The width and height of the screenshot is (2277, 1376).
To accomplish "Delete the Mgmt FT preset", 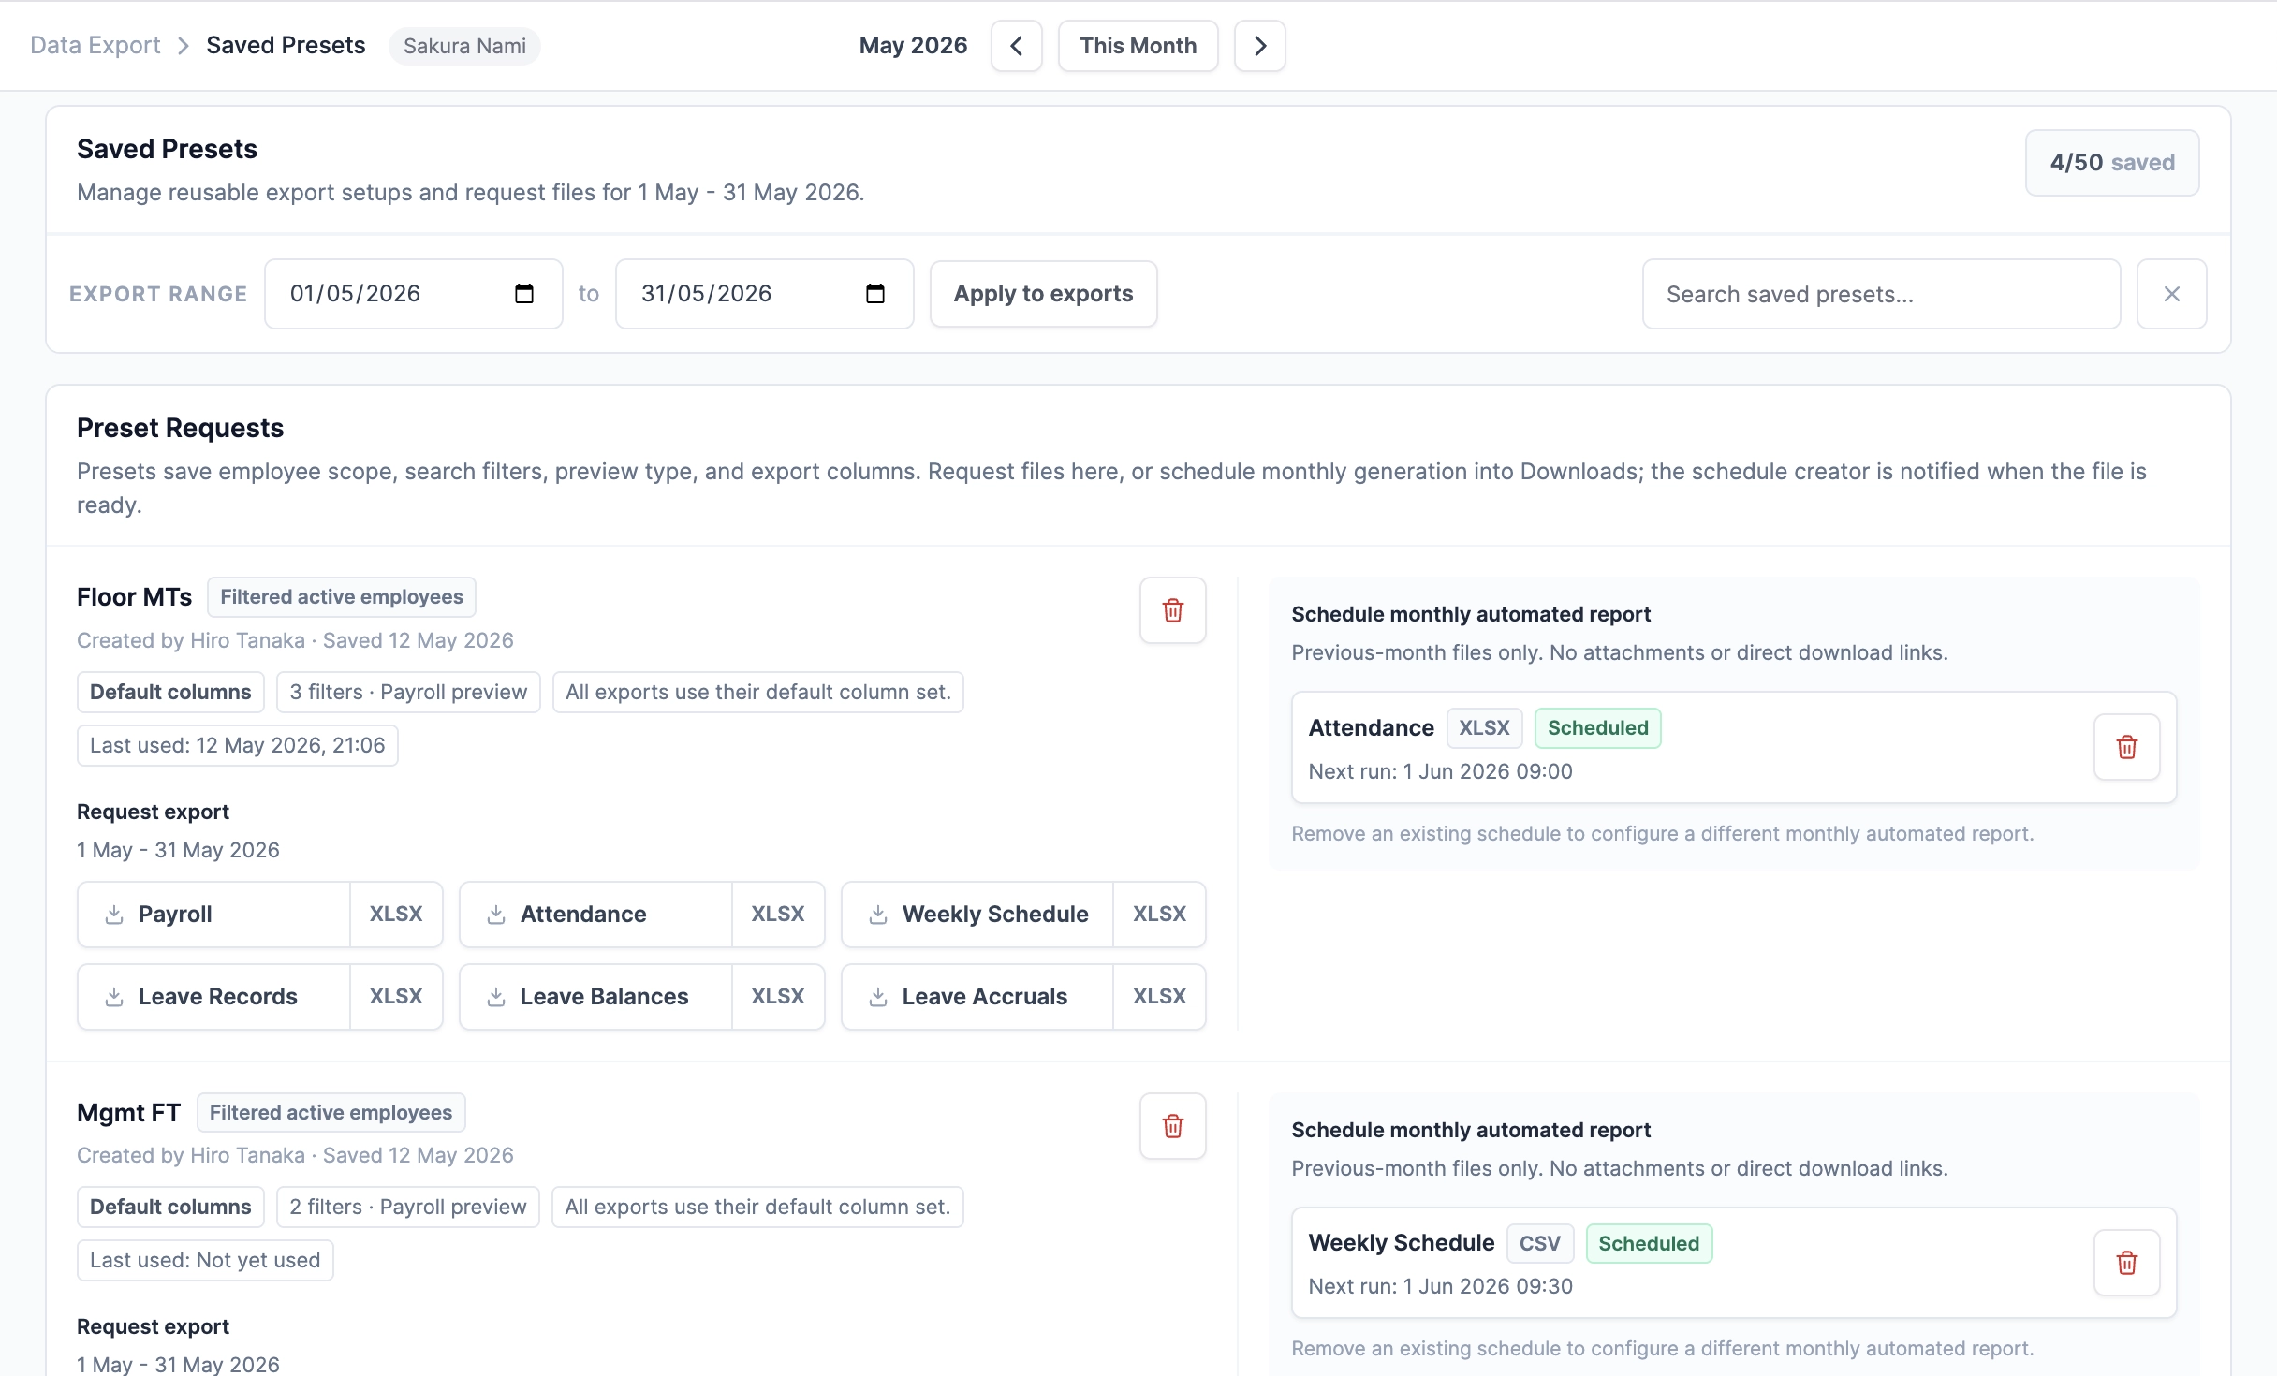I will (x=1173, y=1126).
